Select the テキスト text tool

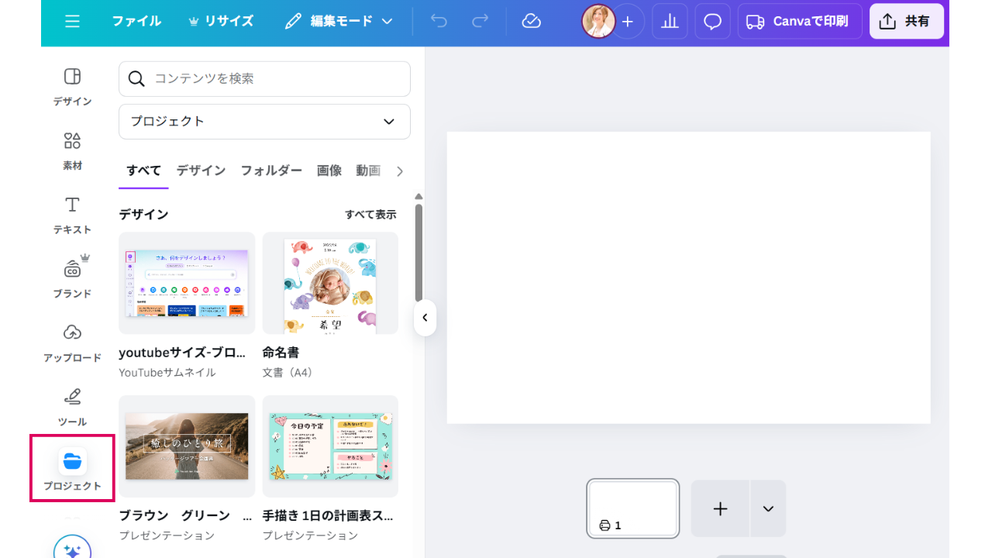click(x=72, y=215)
